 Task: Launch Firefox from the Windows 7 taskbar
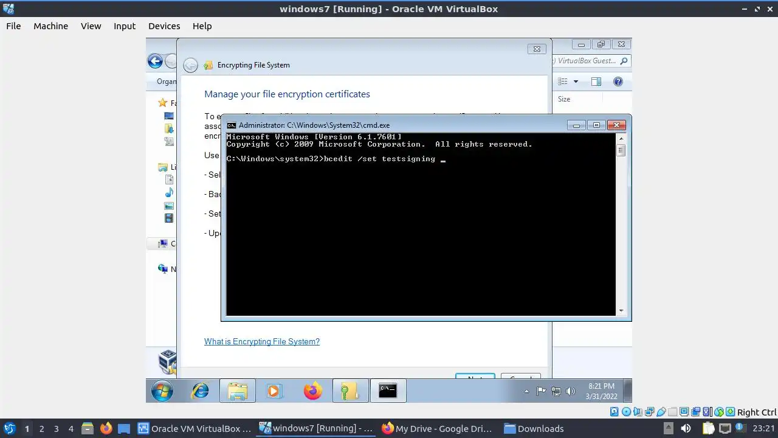tap(312, 391)
